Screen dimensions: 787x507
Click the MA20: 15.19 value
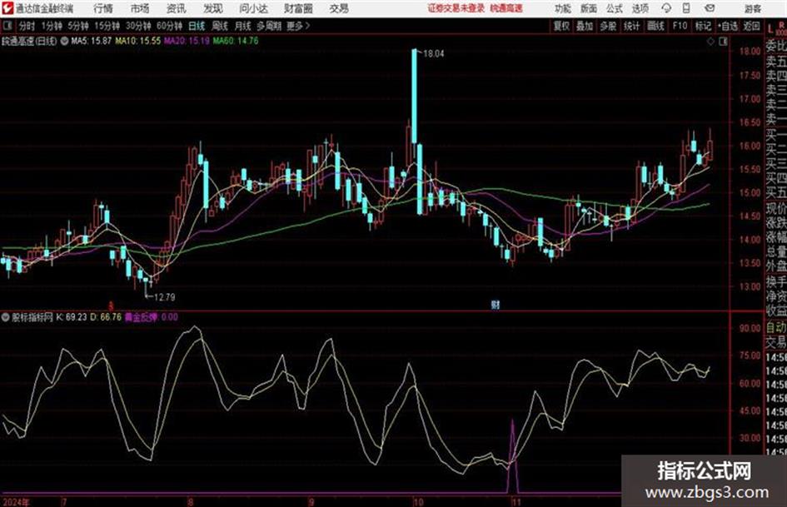187,41
